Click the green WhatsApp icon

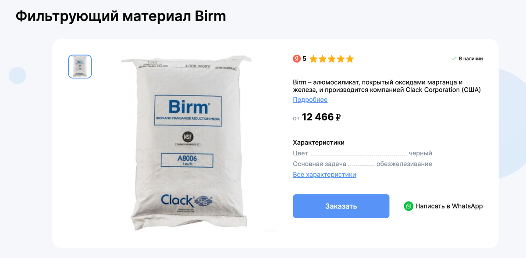(x=409, y=206)
